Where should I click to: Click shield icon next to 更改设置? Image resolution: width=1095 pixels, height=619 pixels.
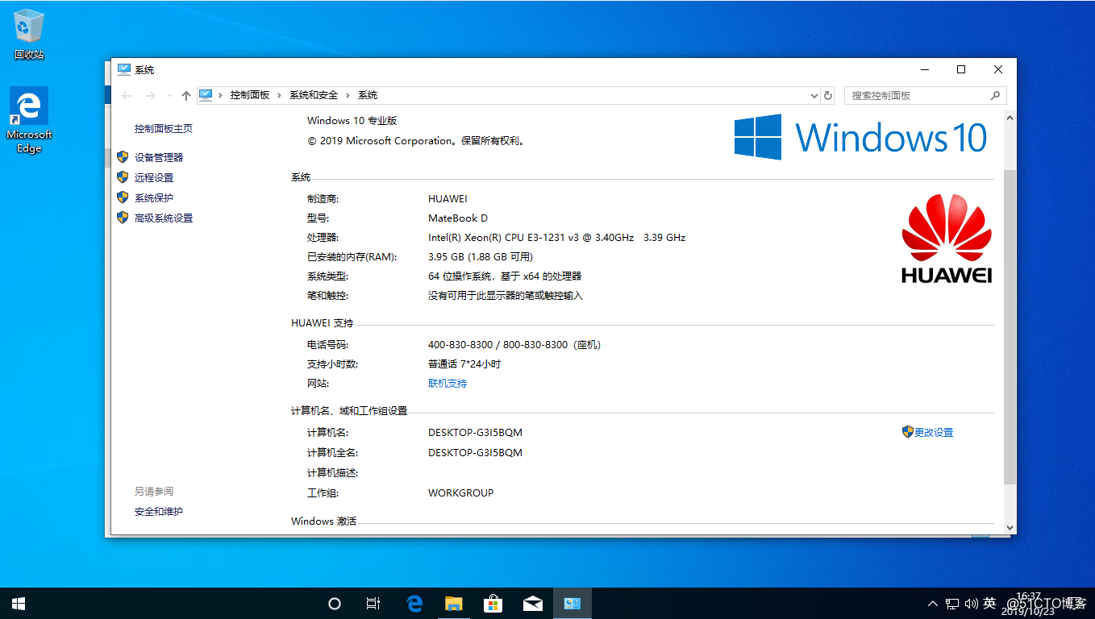[907, 432]
